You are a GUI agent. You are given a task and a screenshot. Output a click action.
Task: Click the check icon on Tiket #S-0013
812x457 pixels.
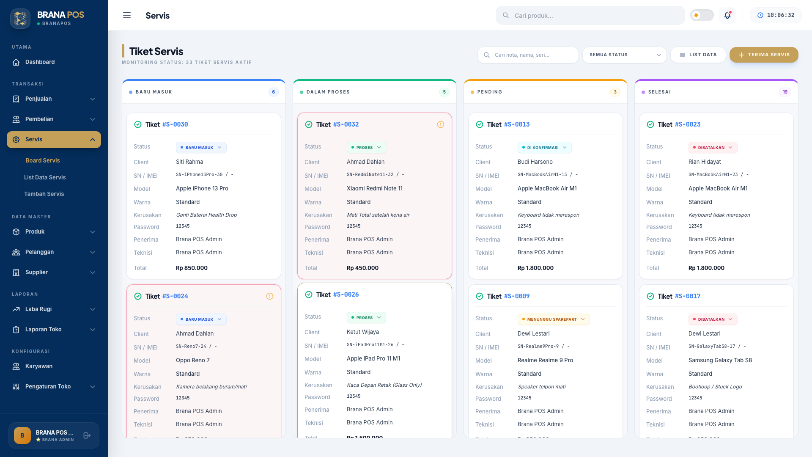pyautogui.click(x=480, y=124)
